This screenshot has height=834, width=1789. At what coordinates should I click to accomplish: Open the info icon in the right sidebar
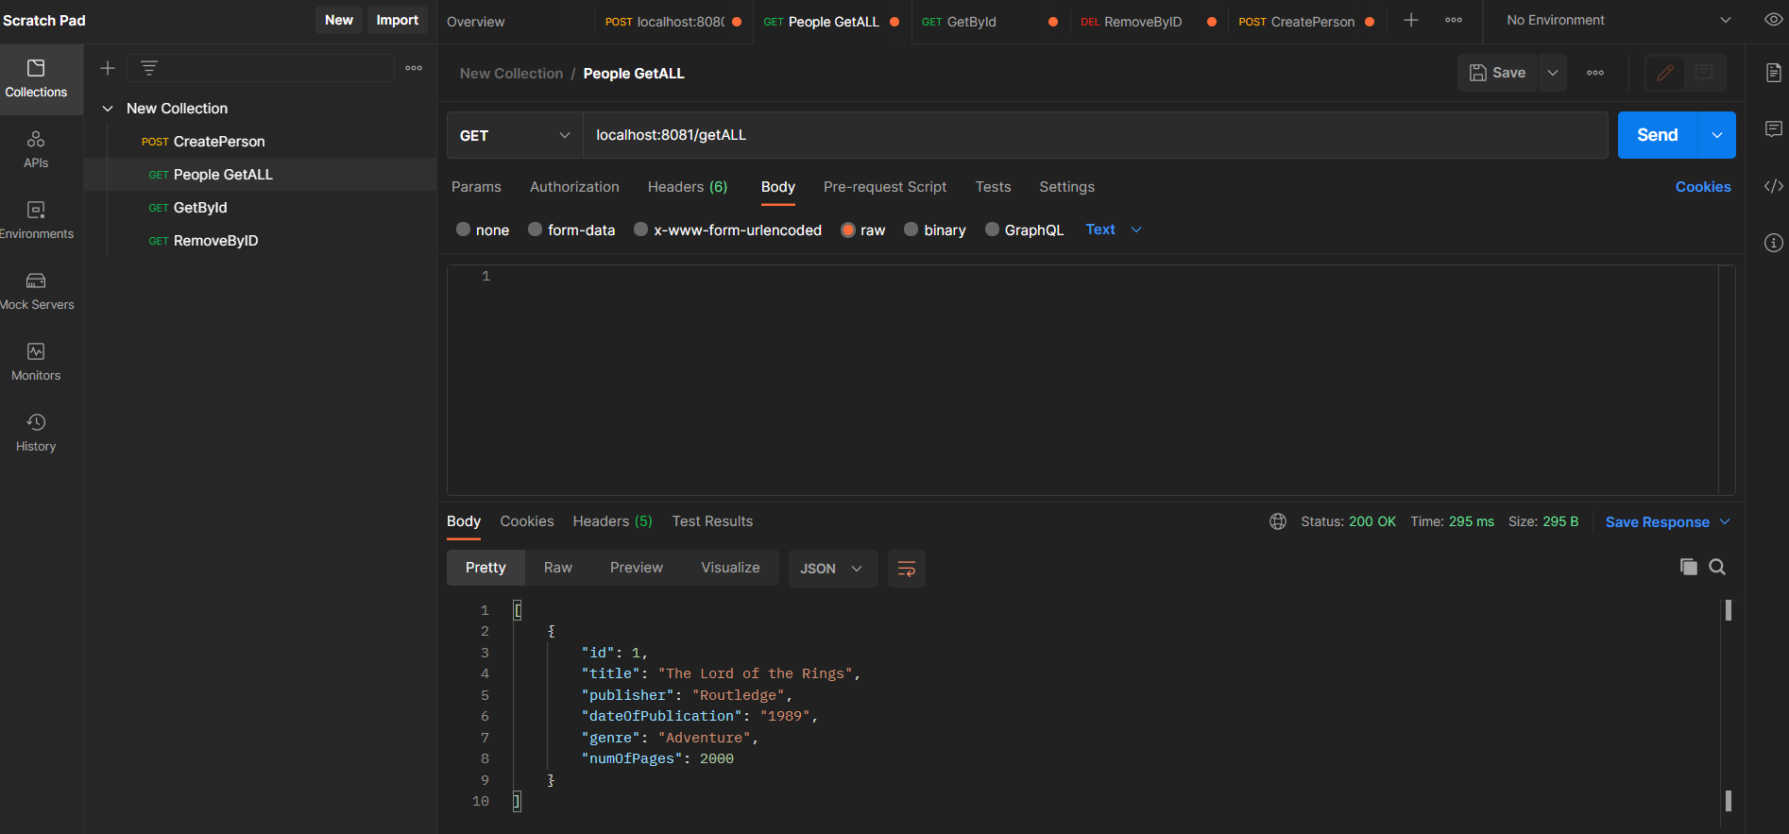pyautogui.click(x=1774, y=243)
